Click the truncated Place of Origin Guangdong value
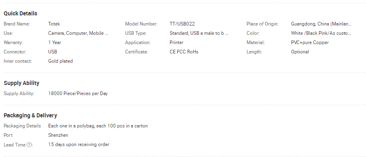 pos(321,24)
